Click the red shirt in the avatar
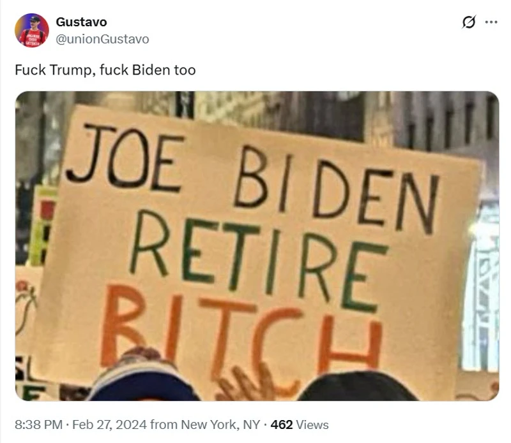Viewport: 511px width, 443px height. click(31, 38)
